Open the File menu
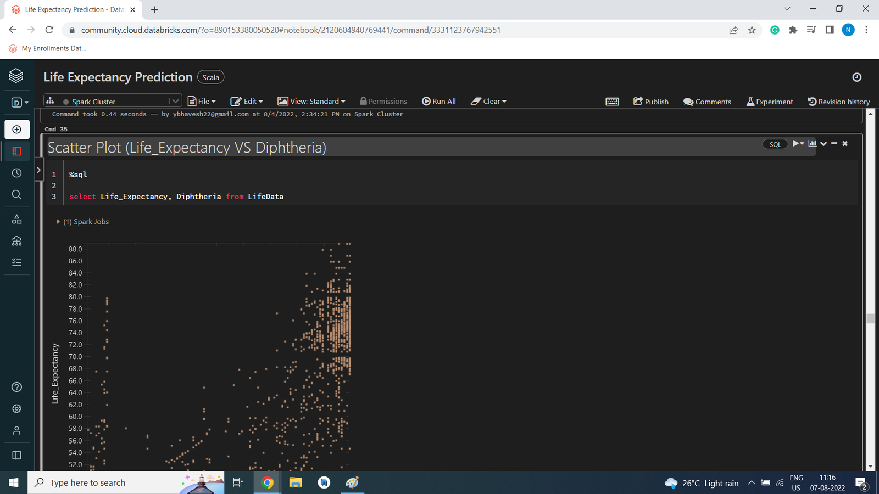Viewport: 879px width, 494px height. click(202, 102)
